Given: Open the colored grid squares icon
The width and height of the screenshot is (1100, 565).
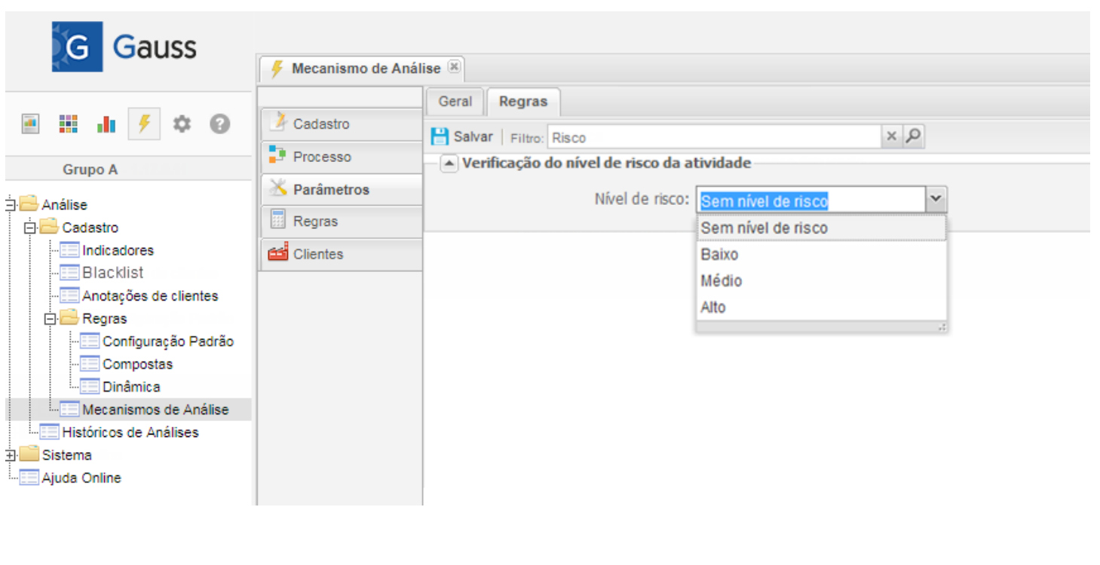Looking at the screenshot, I should click(69, 124).
